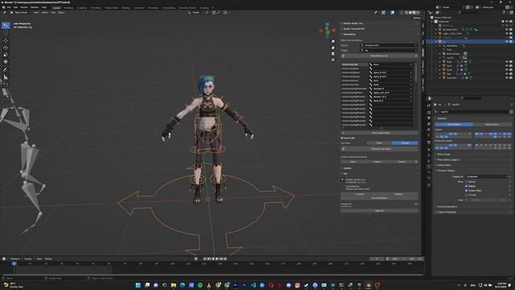Screen dimensions: 515x290
Task: Click the viewport zoom magnifier icon
Action: tap(333, 42)
